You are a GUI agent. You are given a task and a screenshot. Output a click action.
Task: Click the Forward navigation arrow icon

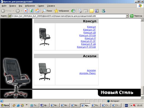(18, 11)
